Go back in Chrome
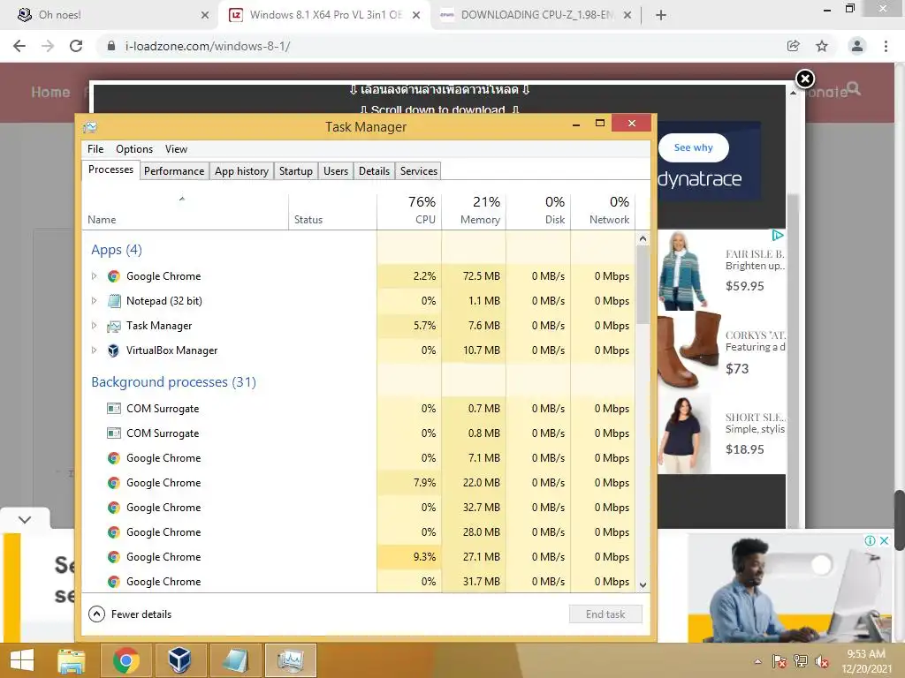This screenshot has width=905, height=678. click(x=19, y=46)
